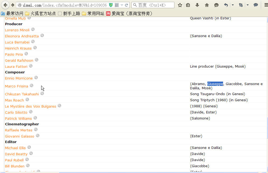This screenshot has width=268, height=173.
Task: Go forward to the next page
Action: click(12, 5)
